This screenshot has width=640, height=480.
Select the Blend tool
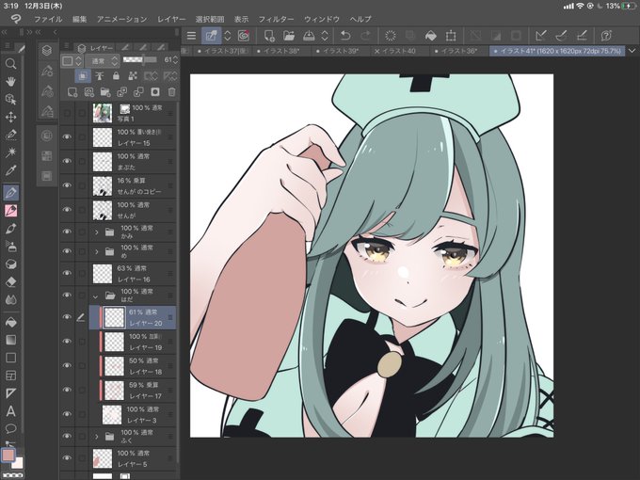click(x=10, y=300)
